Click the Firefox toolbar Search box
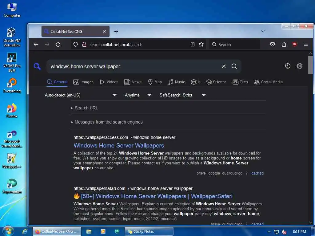 click(235, 44)
